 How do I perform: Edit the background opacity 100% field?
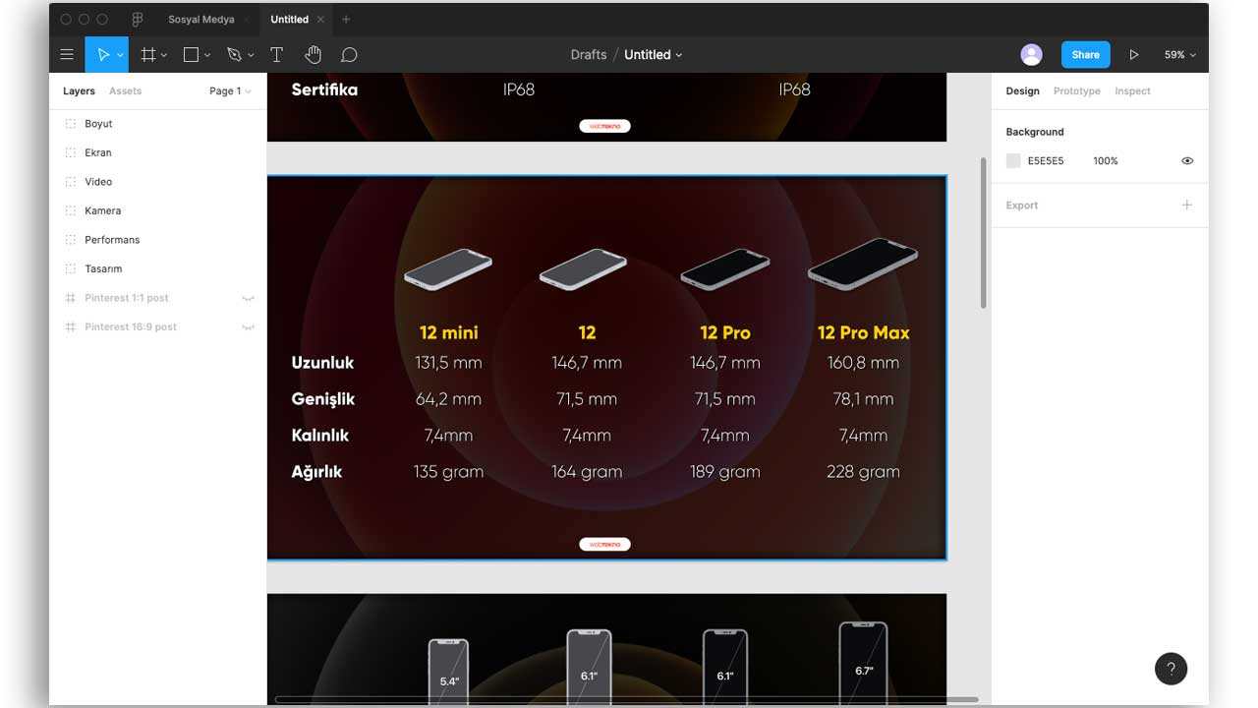[x=1106, y=160]
